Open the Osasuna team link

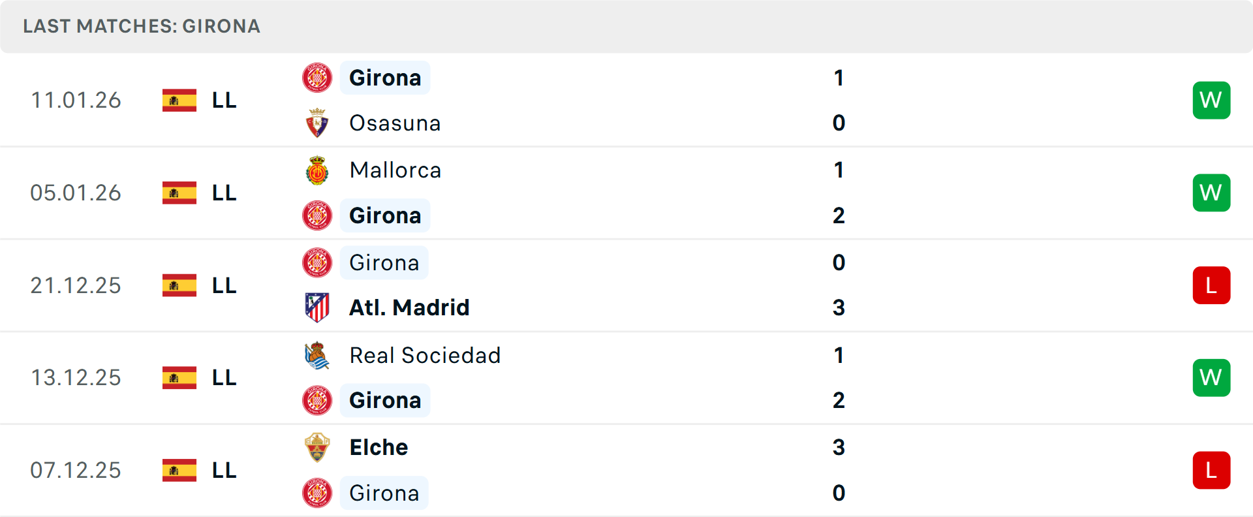pyautogui.click(x=395, y=123)
